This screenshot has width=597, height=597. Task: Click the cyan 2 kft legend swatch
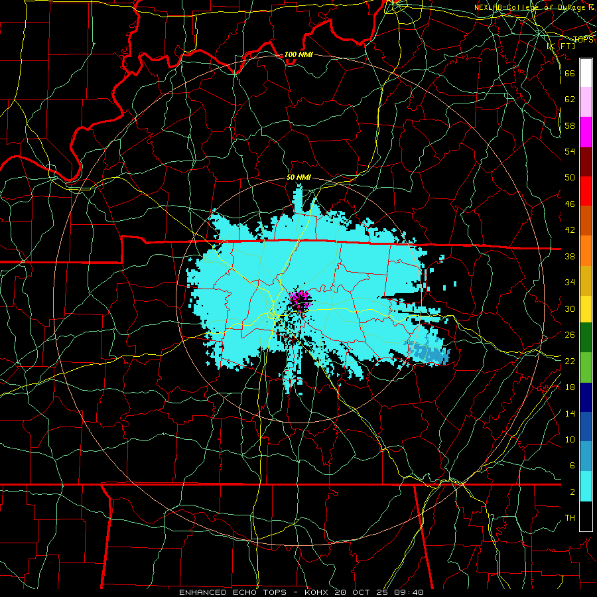[586, 486]
